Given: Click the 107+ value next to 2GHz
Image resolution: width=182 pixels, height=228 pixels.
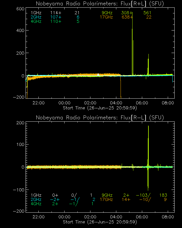Looking at the screenshot, I should click(x=56, y=17).
